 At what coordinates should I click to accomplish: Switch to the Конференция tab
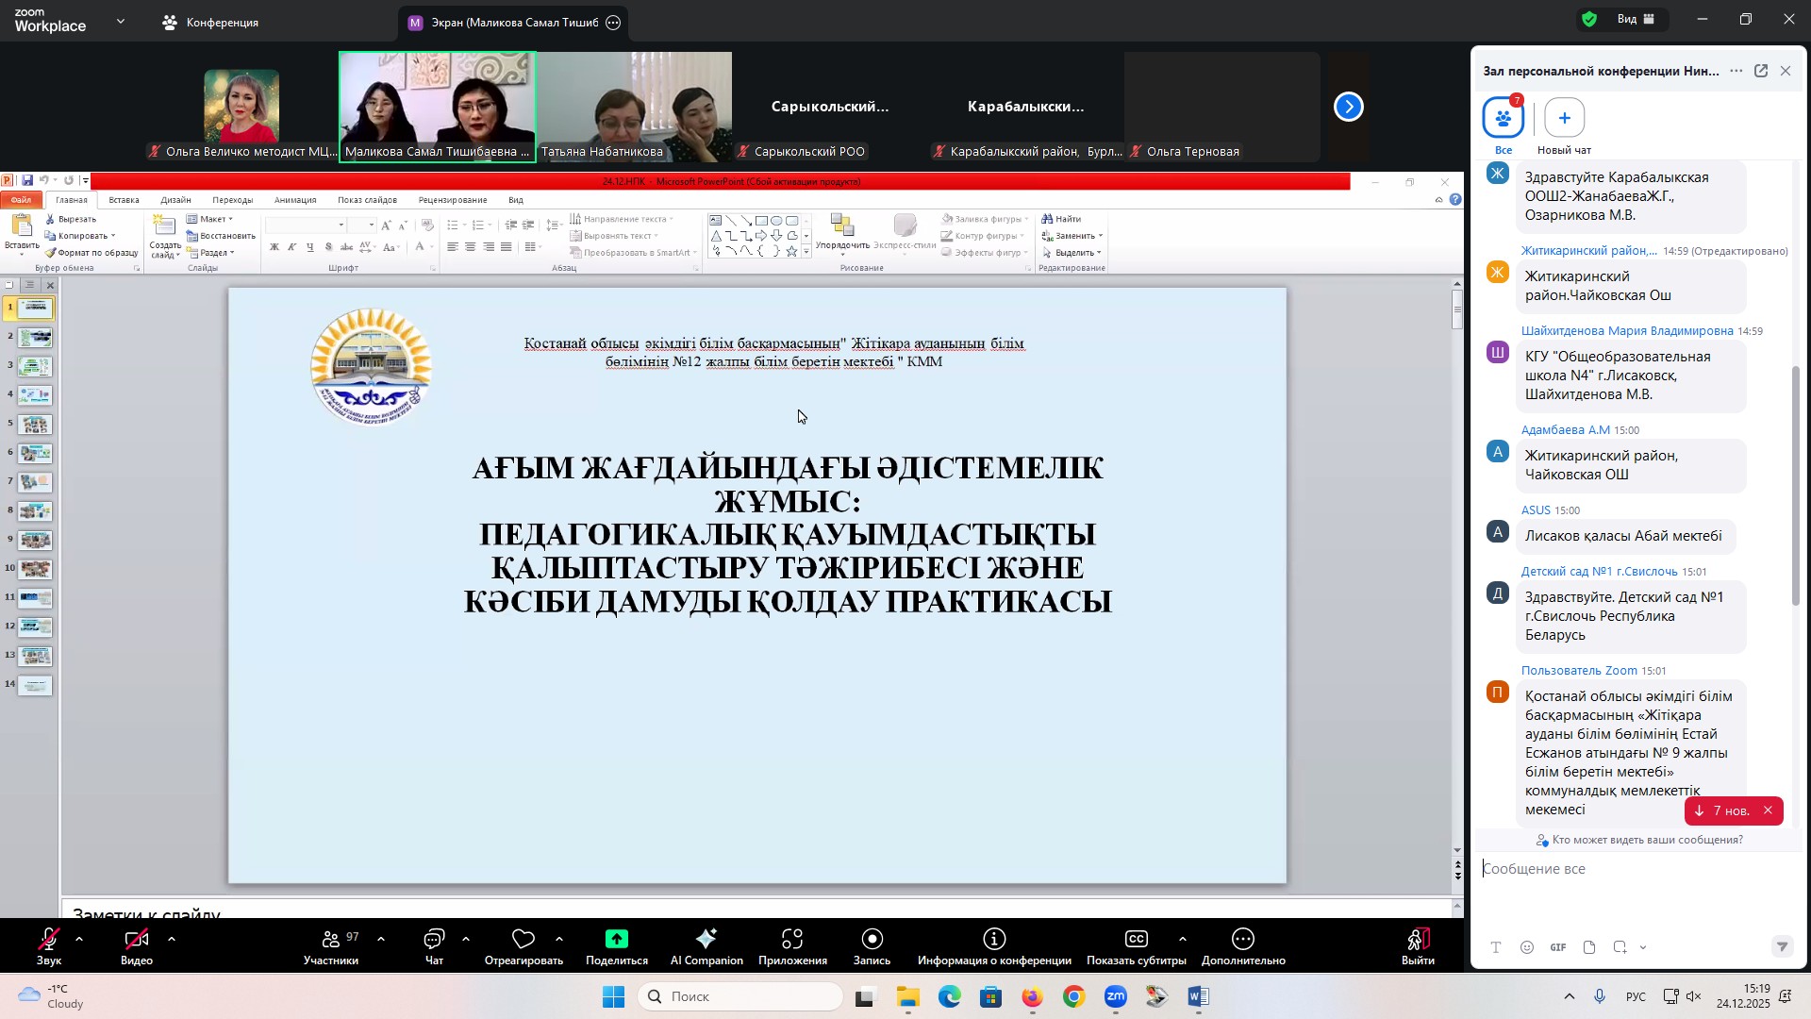(x=211, y=23)
